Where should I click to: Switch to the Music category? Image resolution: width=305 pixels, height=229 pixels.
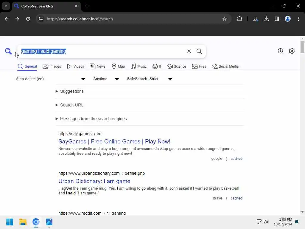coord(139,66)
